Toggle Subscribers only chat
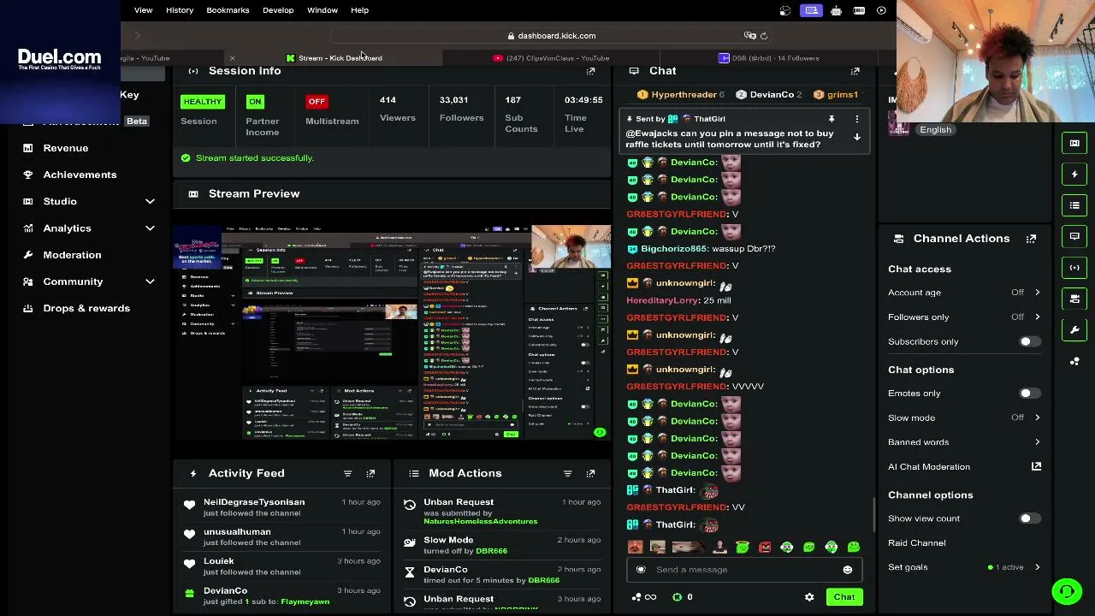Image resolution: width=1095 pixels, height=616 pixels. [1029, 341]
